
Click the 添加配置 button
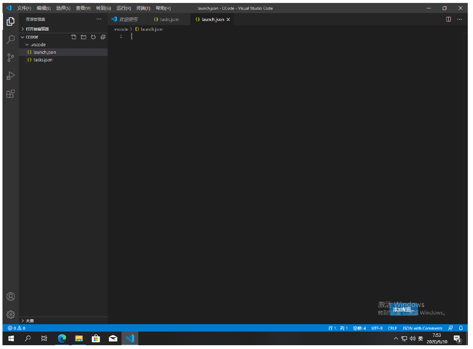click(404, 309)
